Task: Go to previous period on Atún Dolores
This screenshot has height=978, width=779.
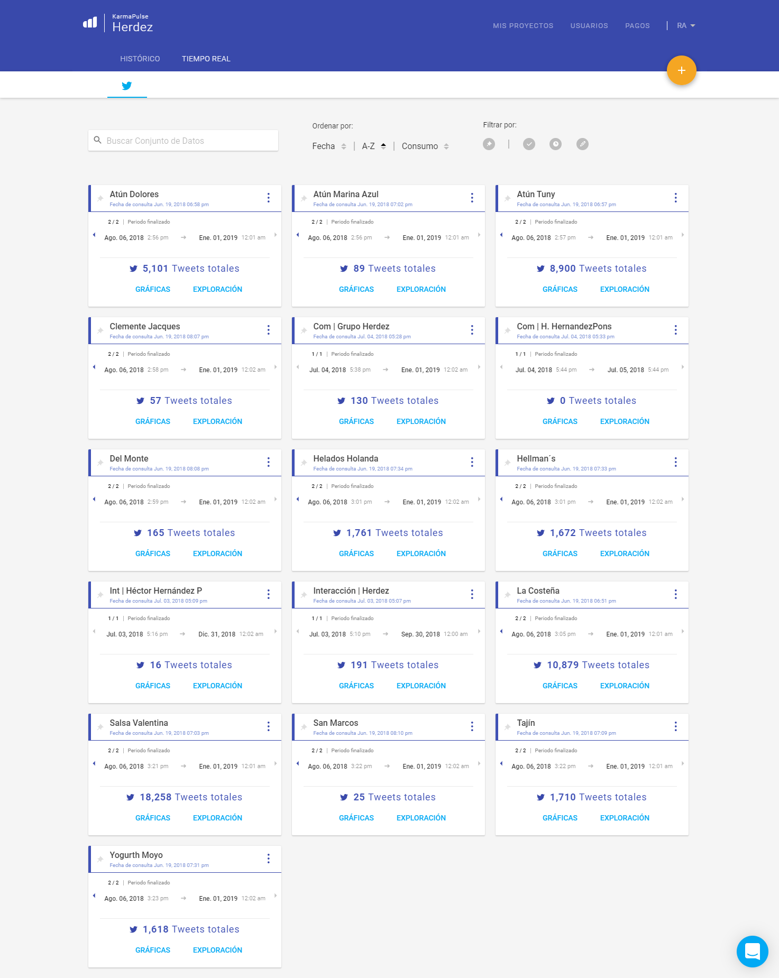Action: pyautogui.click(x=94, y=235)
